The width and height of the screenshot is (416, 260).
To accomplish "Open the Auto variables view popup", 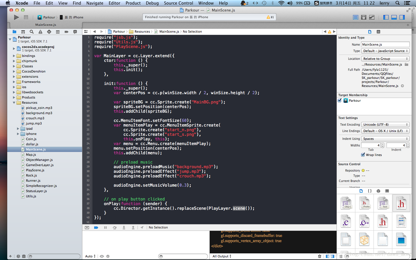I will pos(90,256).
